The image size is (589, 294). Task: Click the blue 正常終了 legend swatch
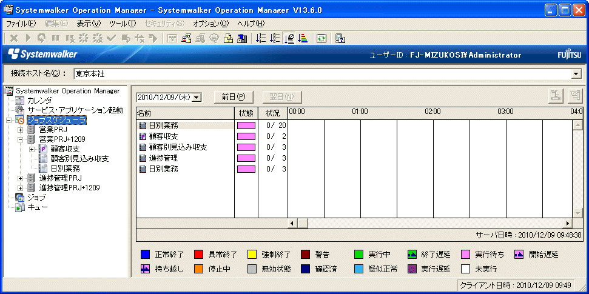click(x=146, y=254)
